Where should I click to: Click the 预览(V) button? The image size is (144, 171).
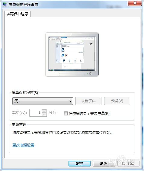tap(117, 101)
